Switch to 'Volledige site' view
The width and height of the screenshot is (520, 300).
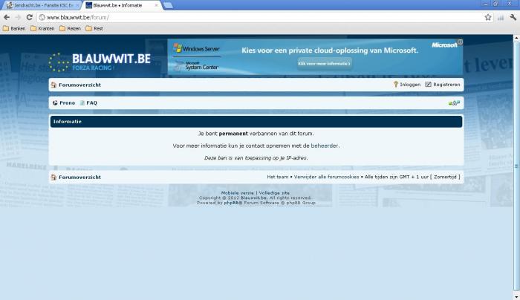pos(274,192)
